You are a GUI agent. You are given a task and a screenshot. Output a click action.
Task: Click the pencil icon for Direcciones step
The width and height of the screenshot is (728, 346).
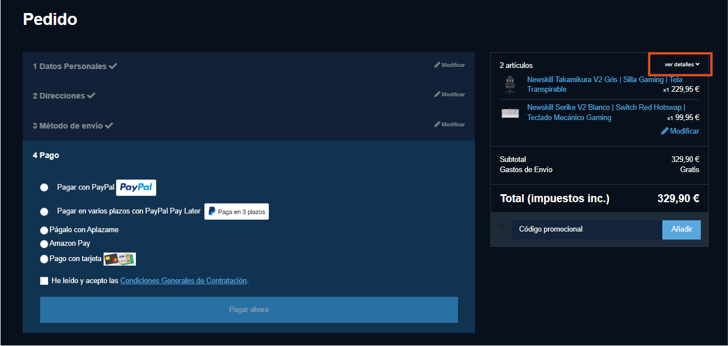(437, 95)
